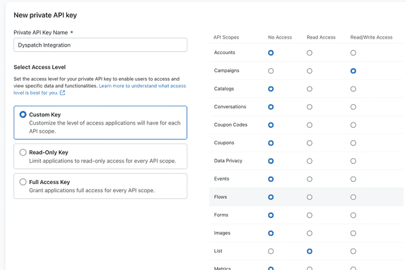Image resolution: width=406 pixels, height=270 pixels.
Task: Grant Read/Write Access for Images
Action: tap(353, 233)
